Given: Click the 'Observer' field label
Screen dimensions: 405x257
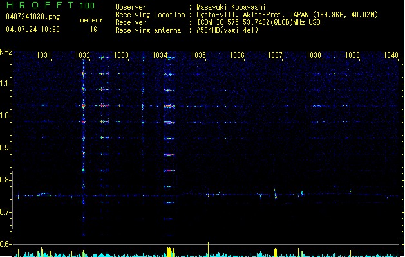Looking at the screenshot, I should click(x=131, y=7).
